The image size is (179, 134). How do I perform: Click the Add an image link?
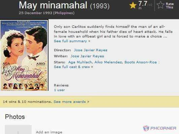[x=49, y=132]
